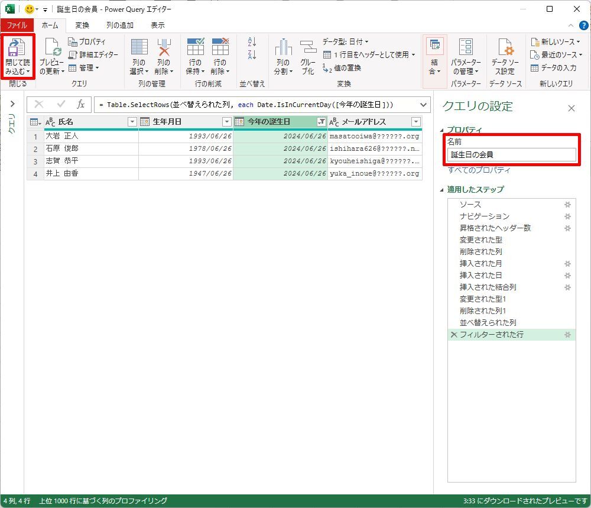Click the Group By icon

coord(308,48)
